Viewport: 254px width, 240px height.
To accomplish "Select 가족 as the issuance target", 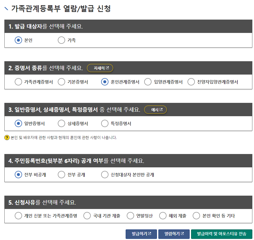I will click(61, 40).
